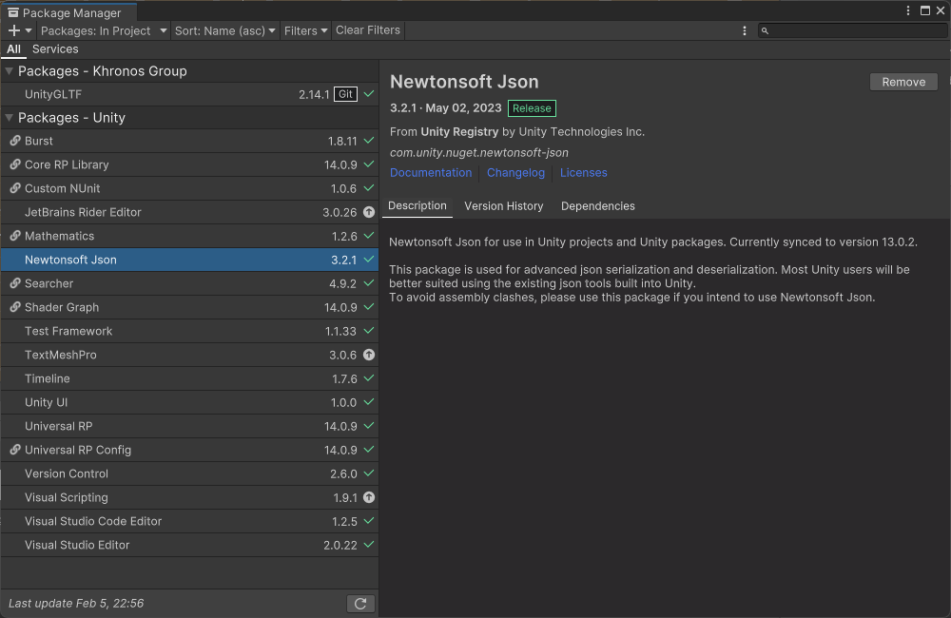The height and width of the screenshot is (618, 951).
Task: Focus the package search field
Action: (x=853, y=30)
